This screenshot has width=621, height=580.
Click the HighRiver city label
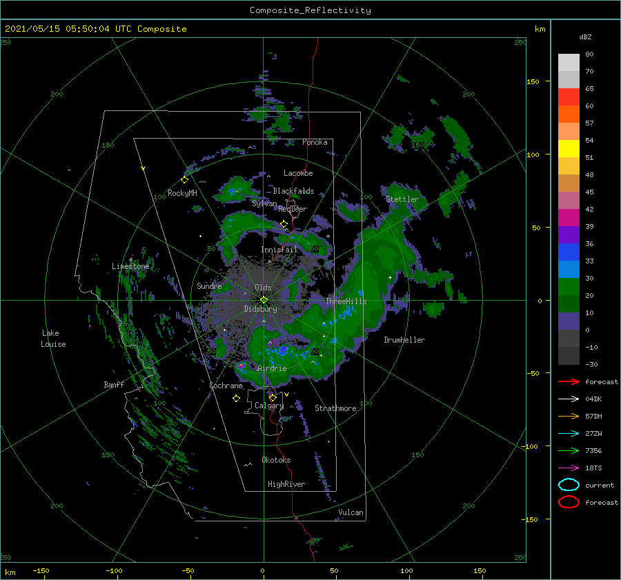[286, 484]
